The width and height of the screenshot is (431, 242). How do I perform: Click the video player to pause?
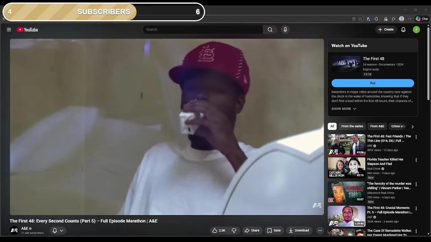167,127
